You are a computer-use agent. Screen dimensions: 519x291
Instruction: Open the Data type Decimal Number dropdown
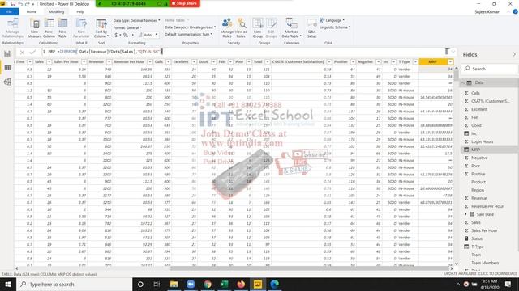click(x=137, y=20)
